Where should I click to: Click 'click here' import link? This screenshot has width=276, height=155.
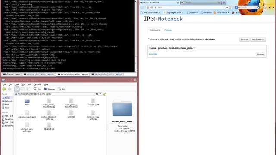[210, 40]
